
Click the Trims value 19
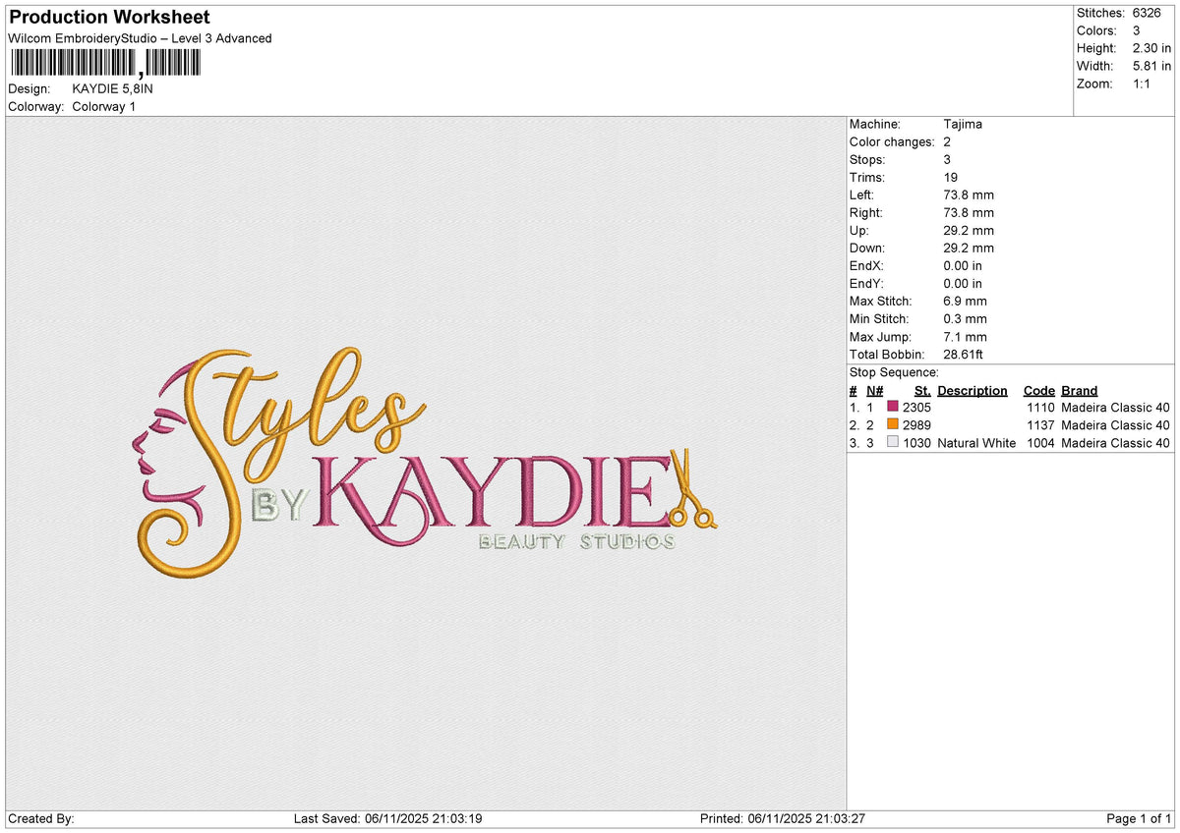[950, 177]
